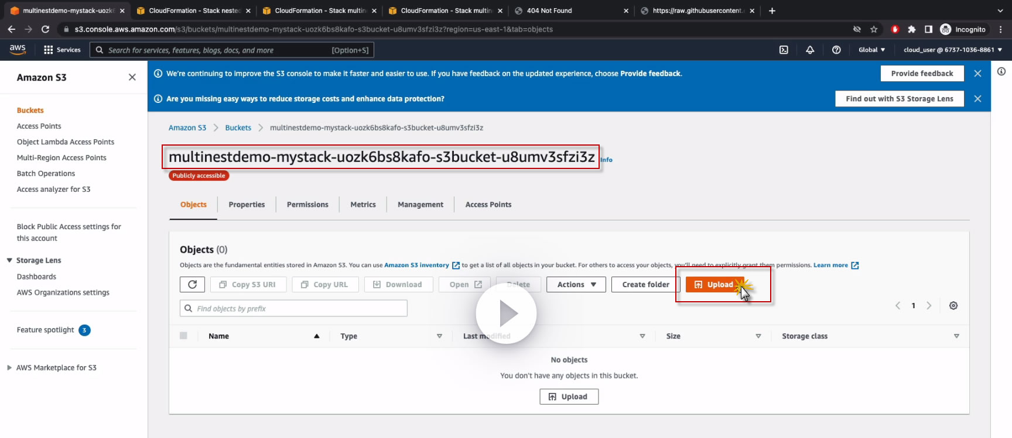Collapse the Storage Lens section
The height and width of the screenshot is (438, 1012).
(9, 260)
